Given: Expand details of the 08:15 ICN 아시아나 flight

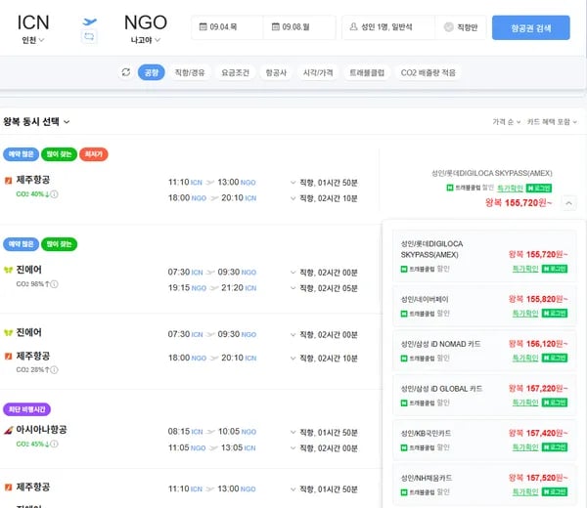Looking at the screenshot, I should pyautogui.click(x=293, y=433).
